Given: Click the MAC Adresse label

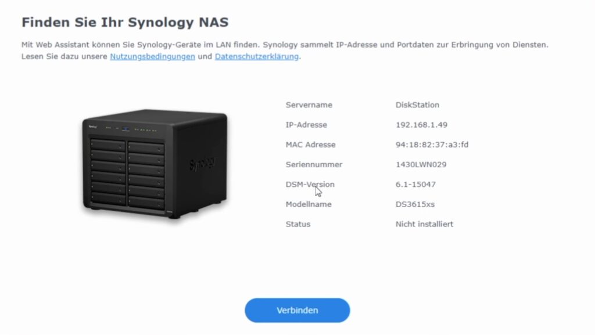Looking at the screenshot, I should point(310,145).
